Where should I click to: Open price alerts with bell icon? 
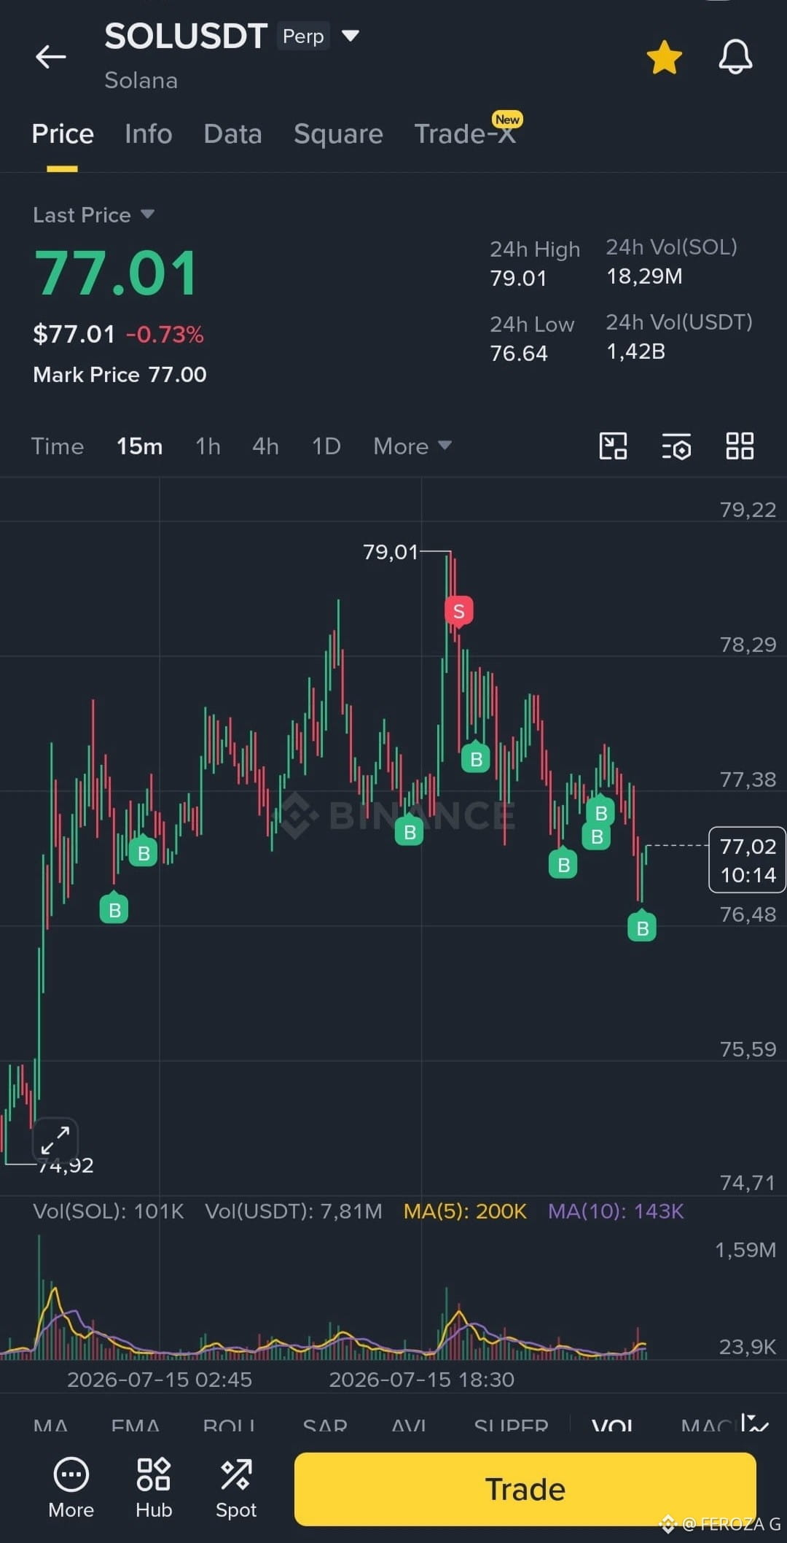[735, 57]
